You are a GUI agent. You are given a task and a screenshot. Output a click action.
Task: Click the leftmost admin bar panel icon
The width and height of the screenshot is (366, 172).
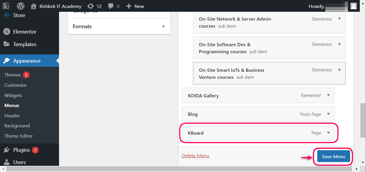point(6,6)
